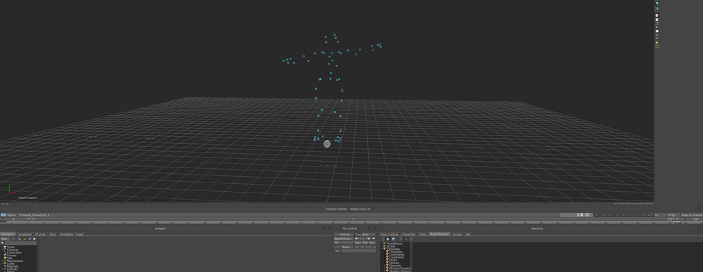Select the gold sphere icon in right toolbar
This screenshot has height=272, width=703.
657,42
